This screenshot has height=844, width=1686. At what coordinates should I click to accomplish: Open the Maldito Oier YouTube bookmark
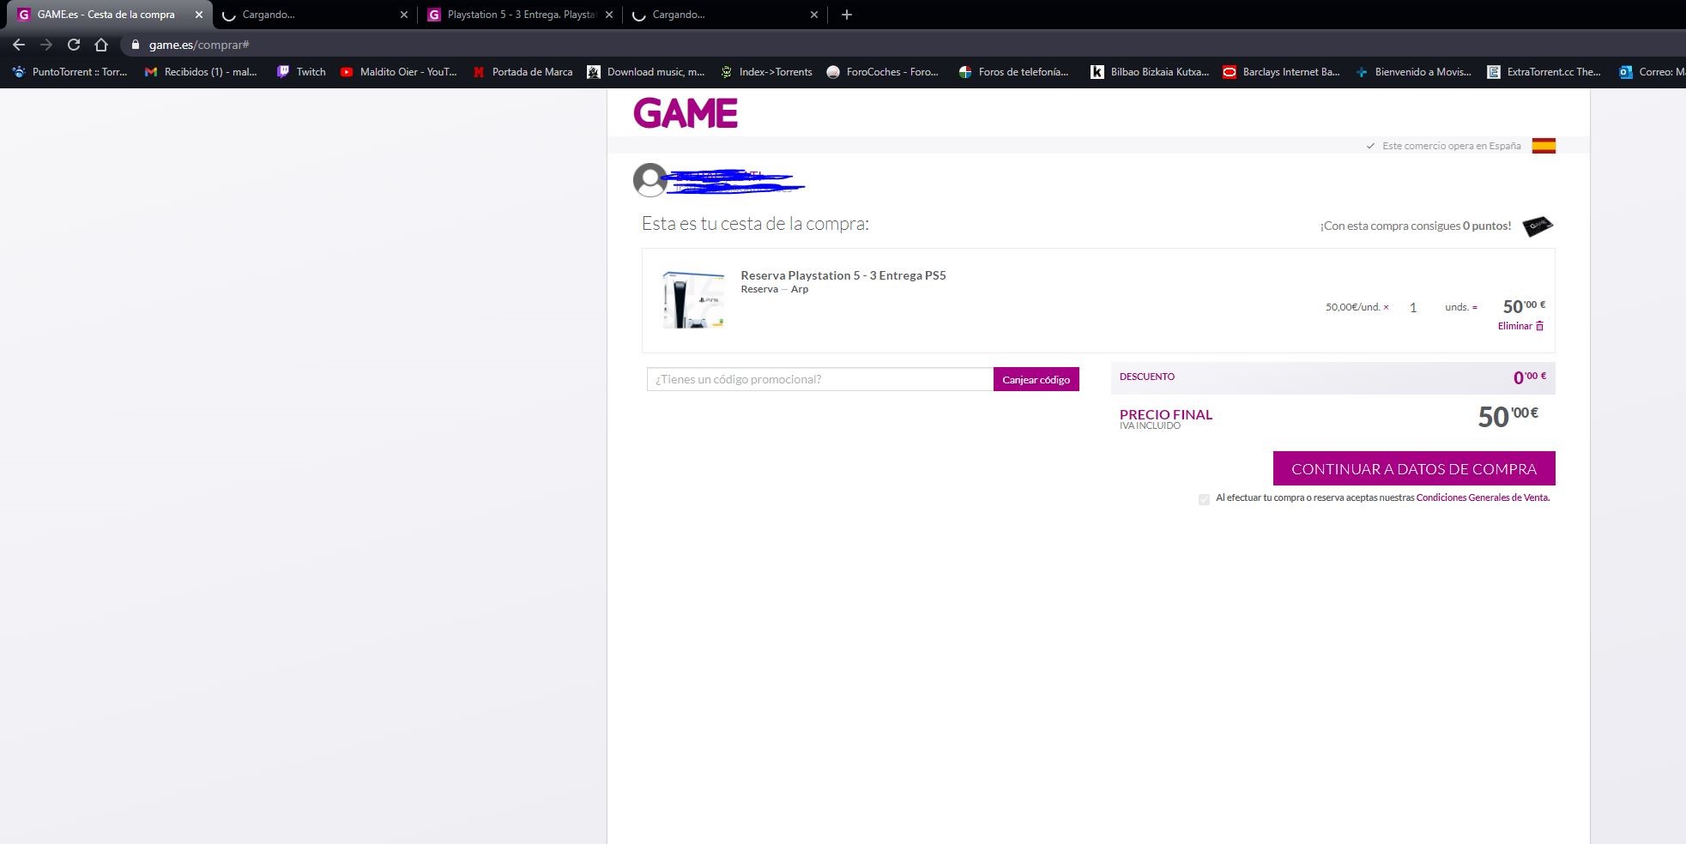tap(399, 72)
